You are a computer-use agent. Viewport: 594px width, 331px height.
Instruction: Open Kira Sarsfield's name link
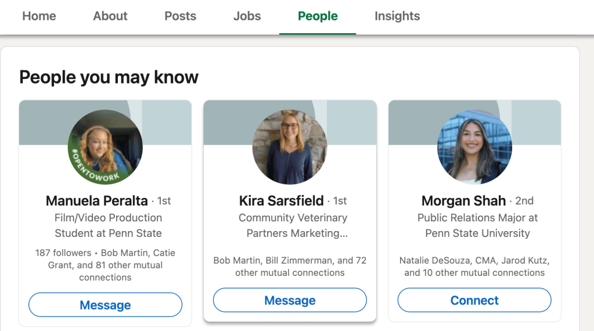click(282, 201)
